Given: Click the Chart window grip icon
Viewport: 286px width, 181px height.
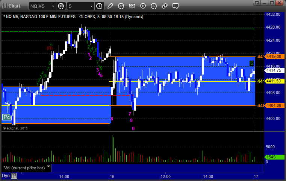Looking at the screenshot, I should pos(5,6).
